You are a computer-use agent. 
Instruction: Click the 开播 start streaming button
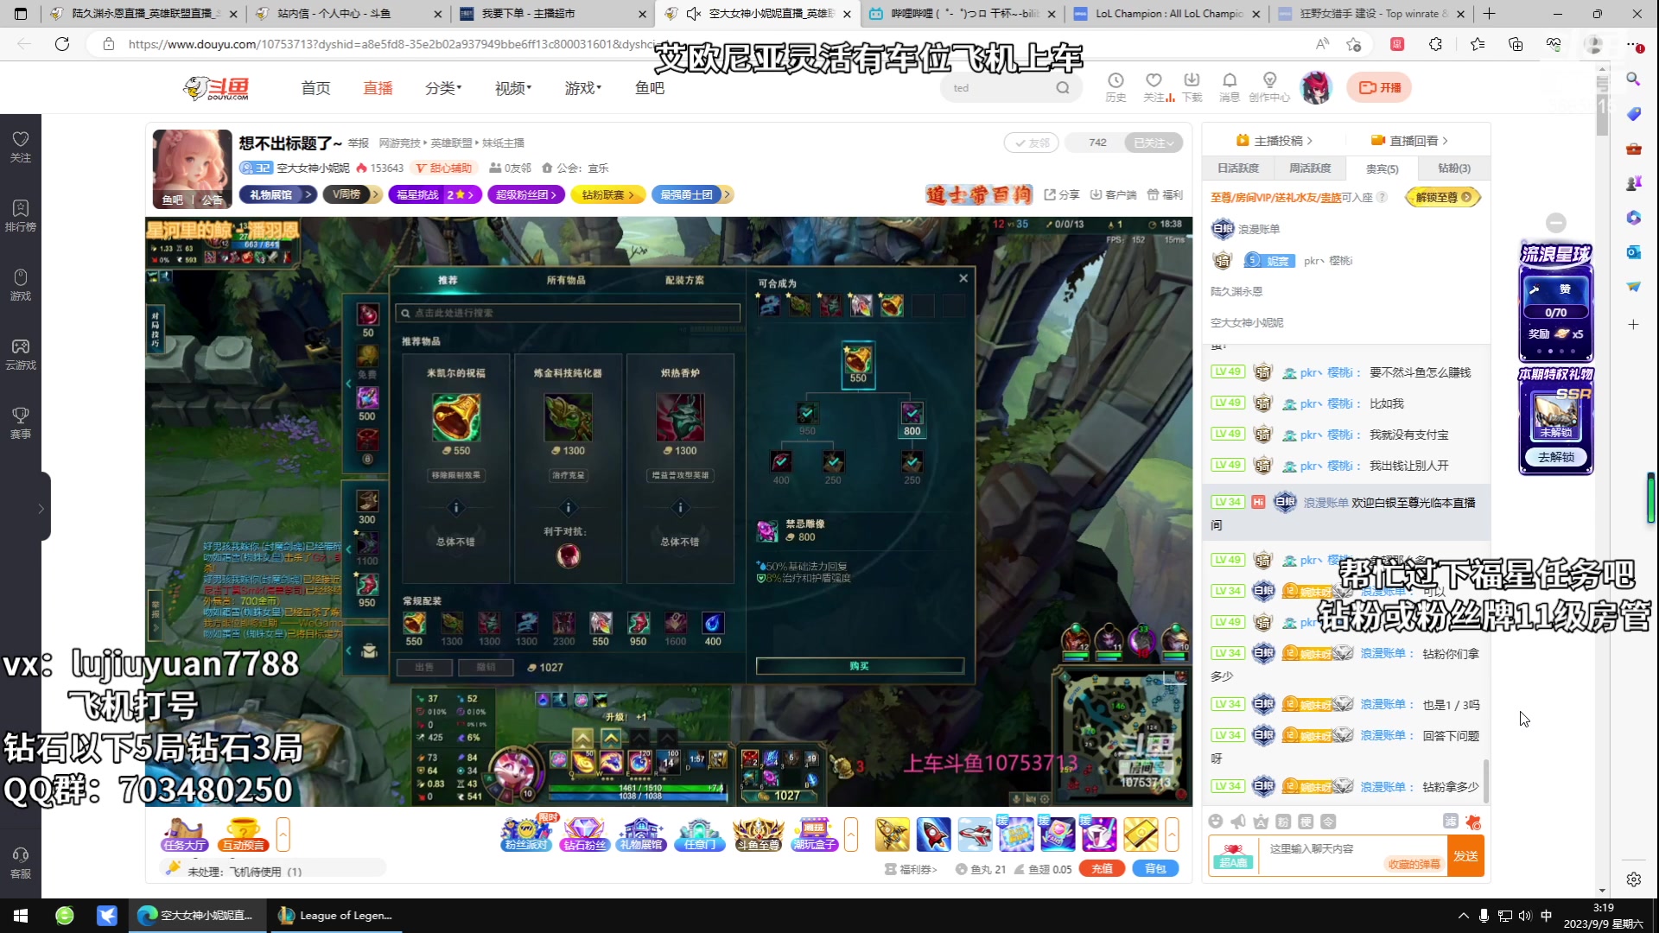1379,87
